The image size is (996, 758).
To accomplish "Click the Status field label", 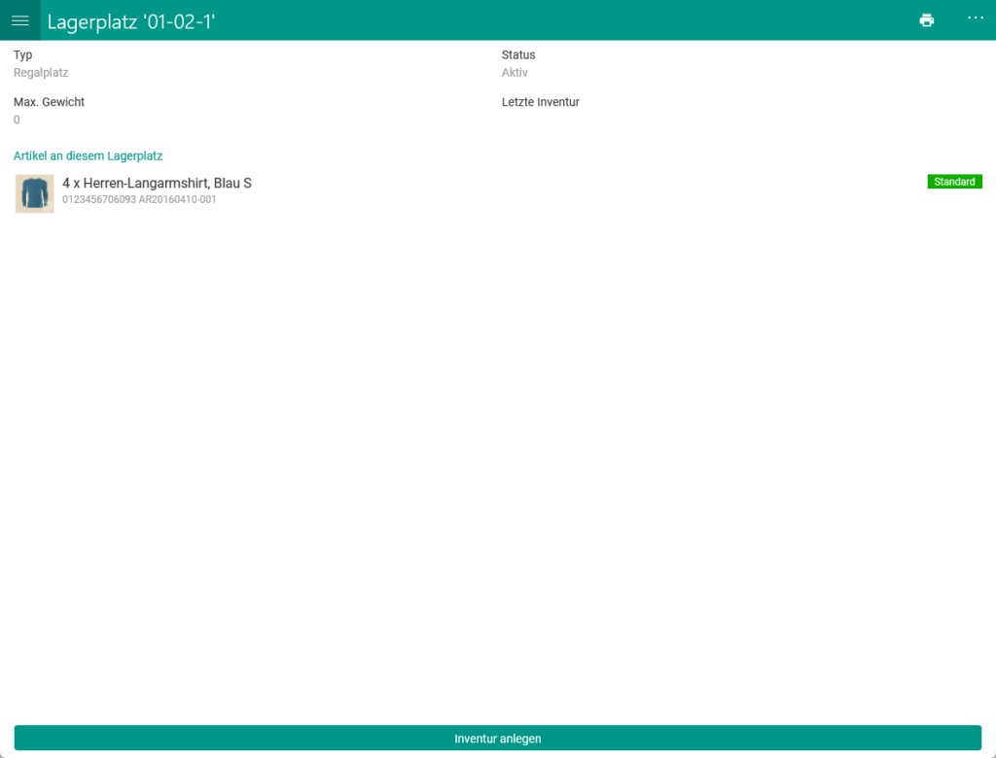I will coord(516,54).
